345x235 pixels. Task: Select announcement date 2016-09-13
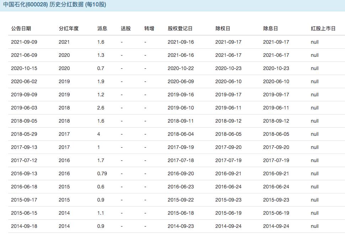[x=24, y=173]
